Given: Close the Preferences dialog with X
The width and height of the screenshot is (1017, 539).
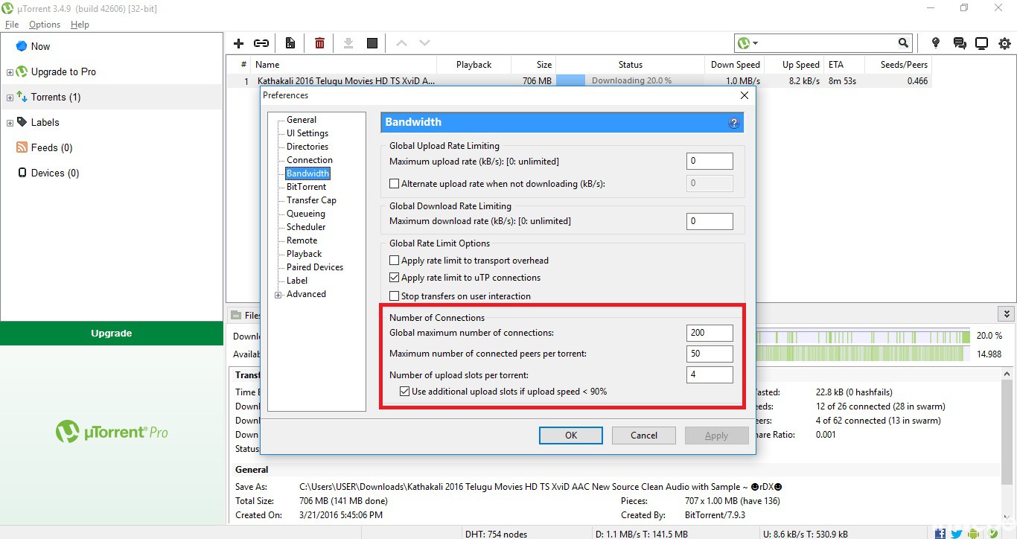Looking at the screenshot, I should click(x=744, y=95).
